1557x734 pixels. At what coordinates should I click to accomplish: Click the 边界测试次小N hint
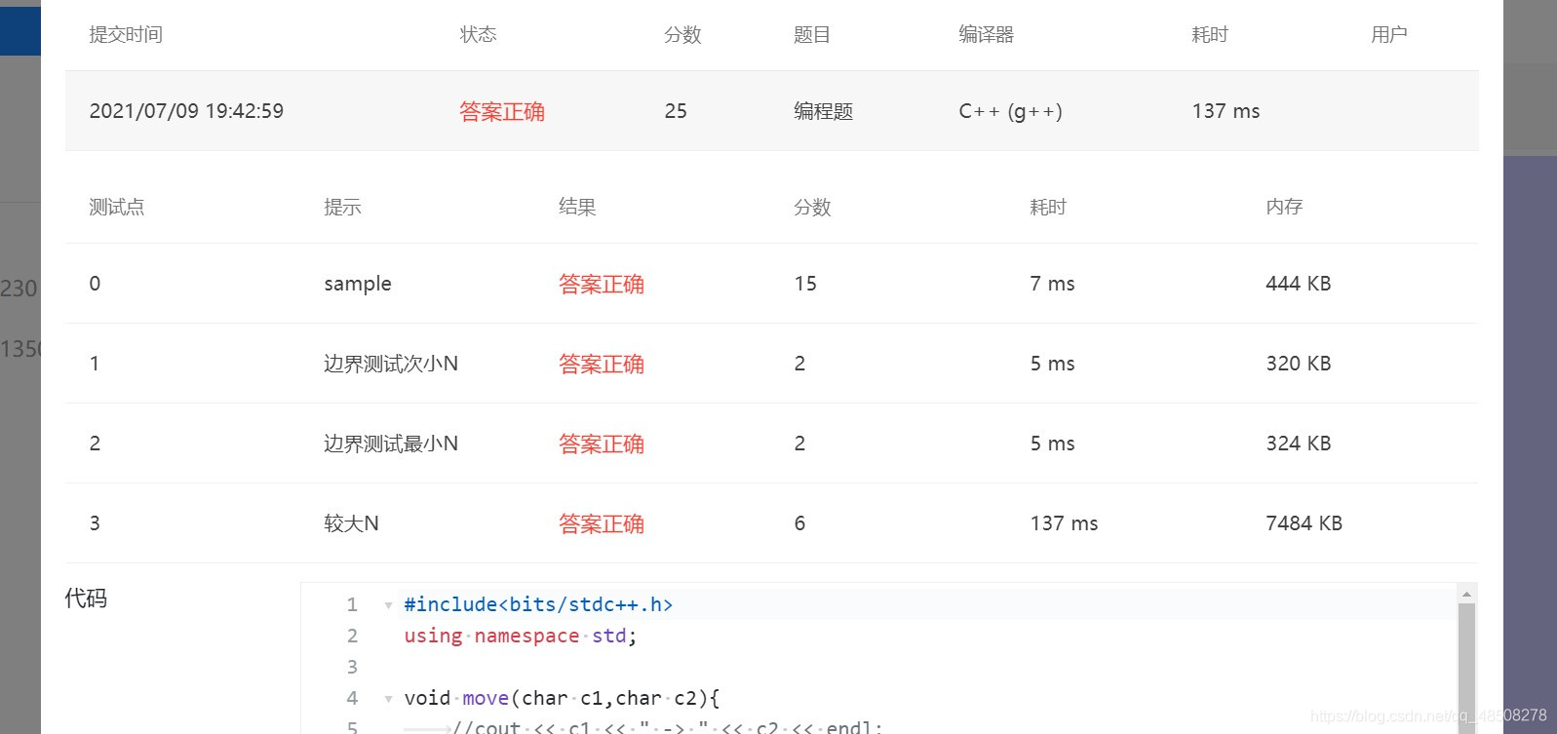391,364
